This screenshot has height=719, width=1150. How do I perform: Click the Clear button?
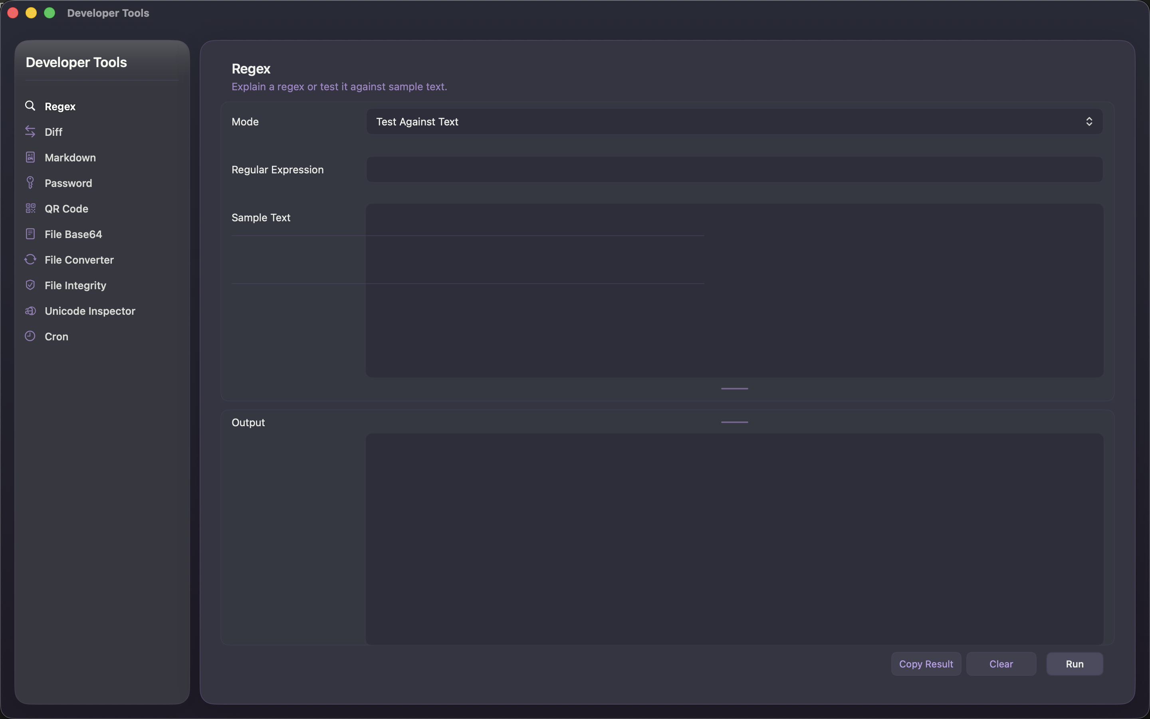pos(1001,664)
